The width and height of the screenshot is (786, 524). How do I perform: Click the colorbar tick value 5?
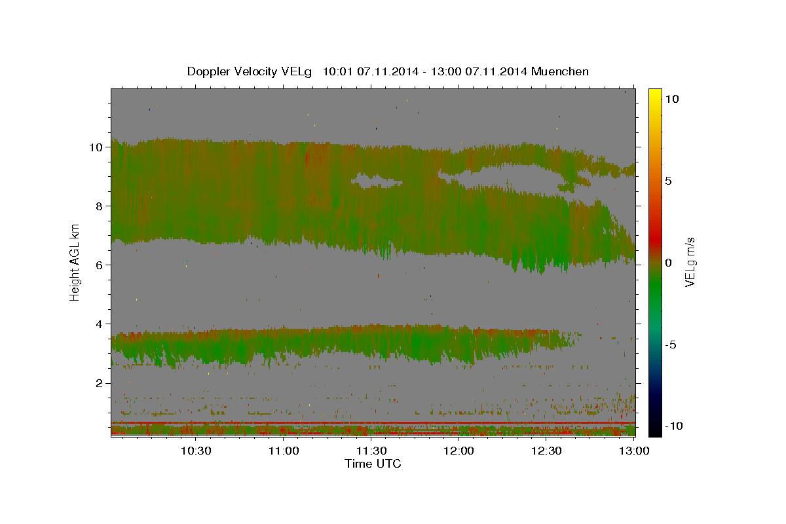(x=669, y=180)
